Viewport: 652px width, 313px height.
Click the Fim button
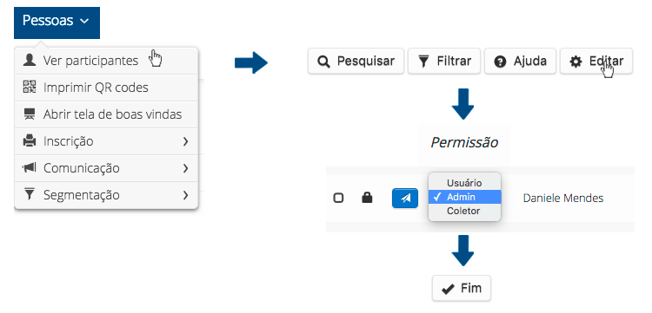click(462, 288)
